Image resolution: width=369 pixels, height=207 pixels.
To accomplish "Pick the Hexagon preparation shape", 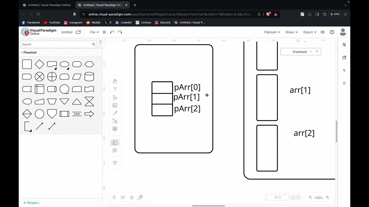I will click(89, 64).
